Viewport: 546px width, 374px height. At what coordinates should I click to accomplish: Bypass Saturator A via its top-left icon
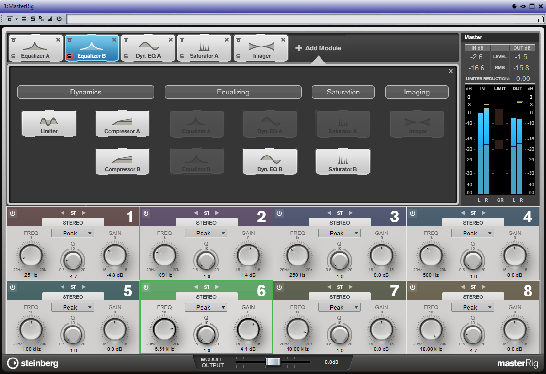(182, 40)
